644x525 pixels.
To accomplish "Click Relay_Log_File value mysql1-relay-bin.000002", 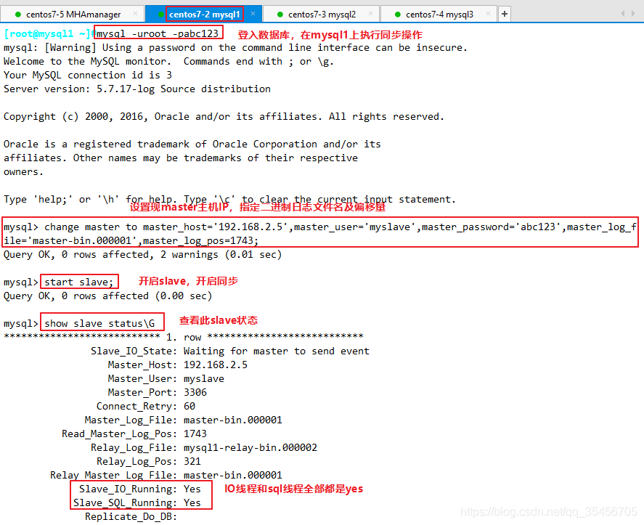I will point(250,447).
